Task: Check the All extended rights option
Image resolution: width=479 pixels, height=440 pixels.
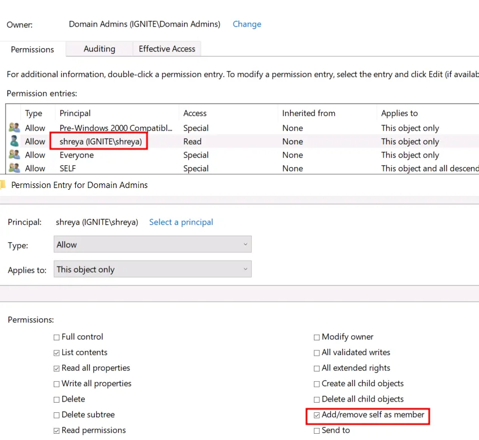Action: pyautogui.click(x=317, y=368)
